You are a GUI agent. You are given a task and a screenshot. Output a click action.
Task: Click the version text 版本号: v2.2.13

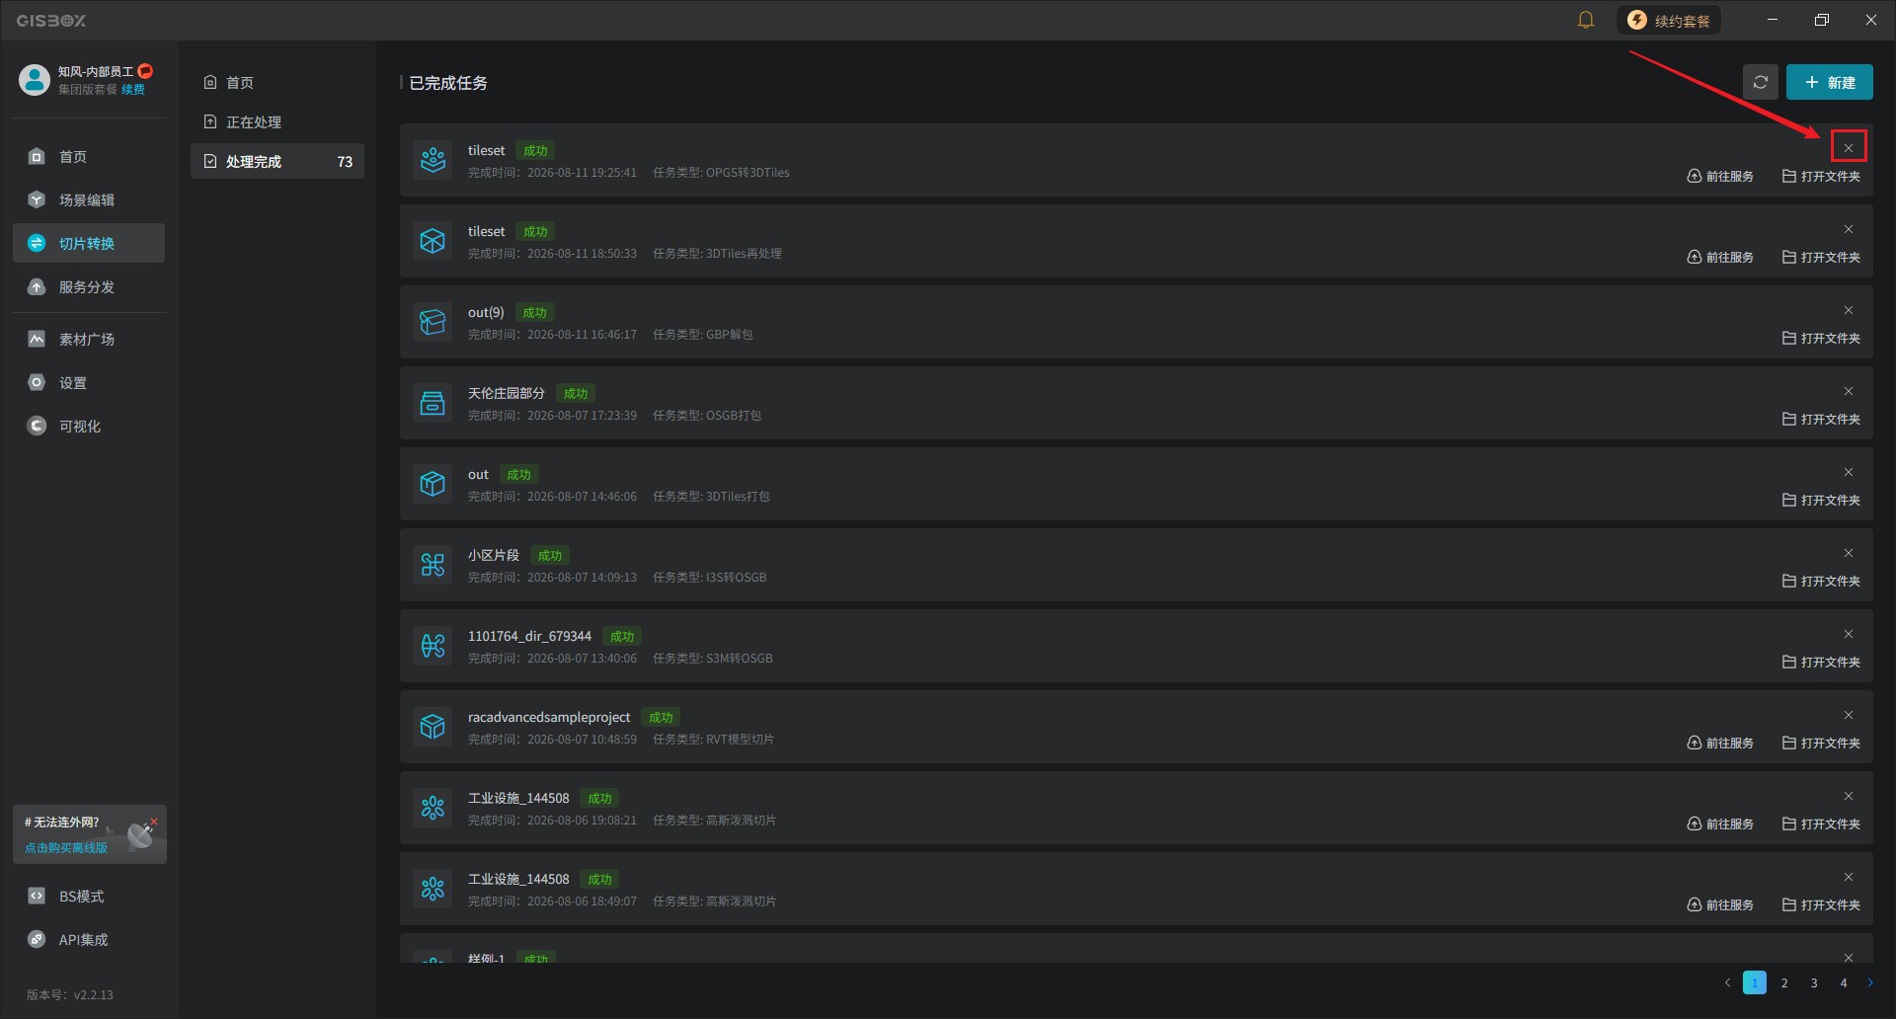point(70,994)
